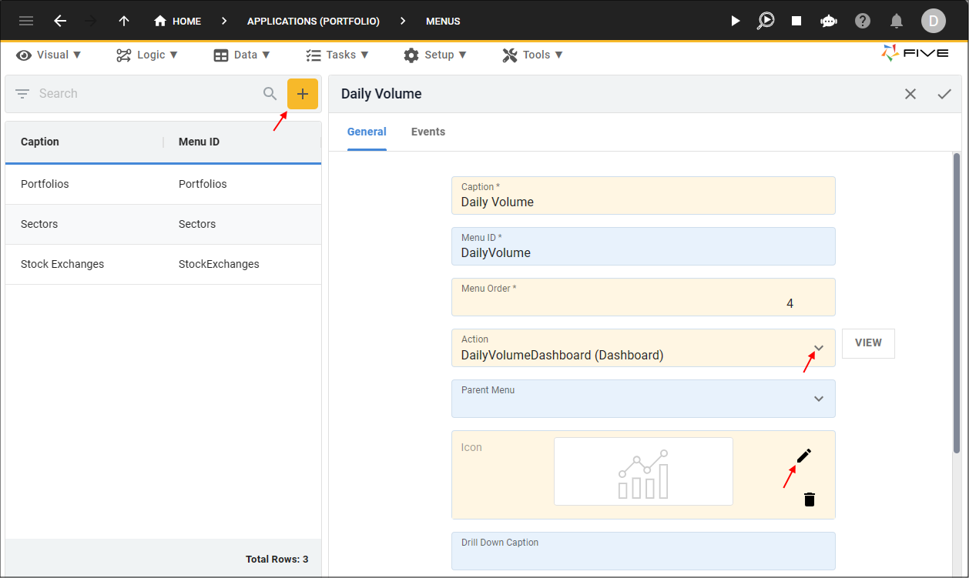Click the Menu ID field
969x578 pixels.
pyautogui.click(x=643, y=246)
